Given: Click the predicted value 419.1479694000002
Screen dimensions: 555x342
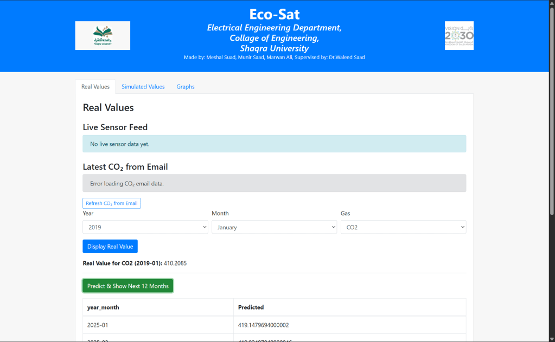Looking at the screenshot, I should point(271,325).
